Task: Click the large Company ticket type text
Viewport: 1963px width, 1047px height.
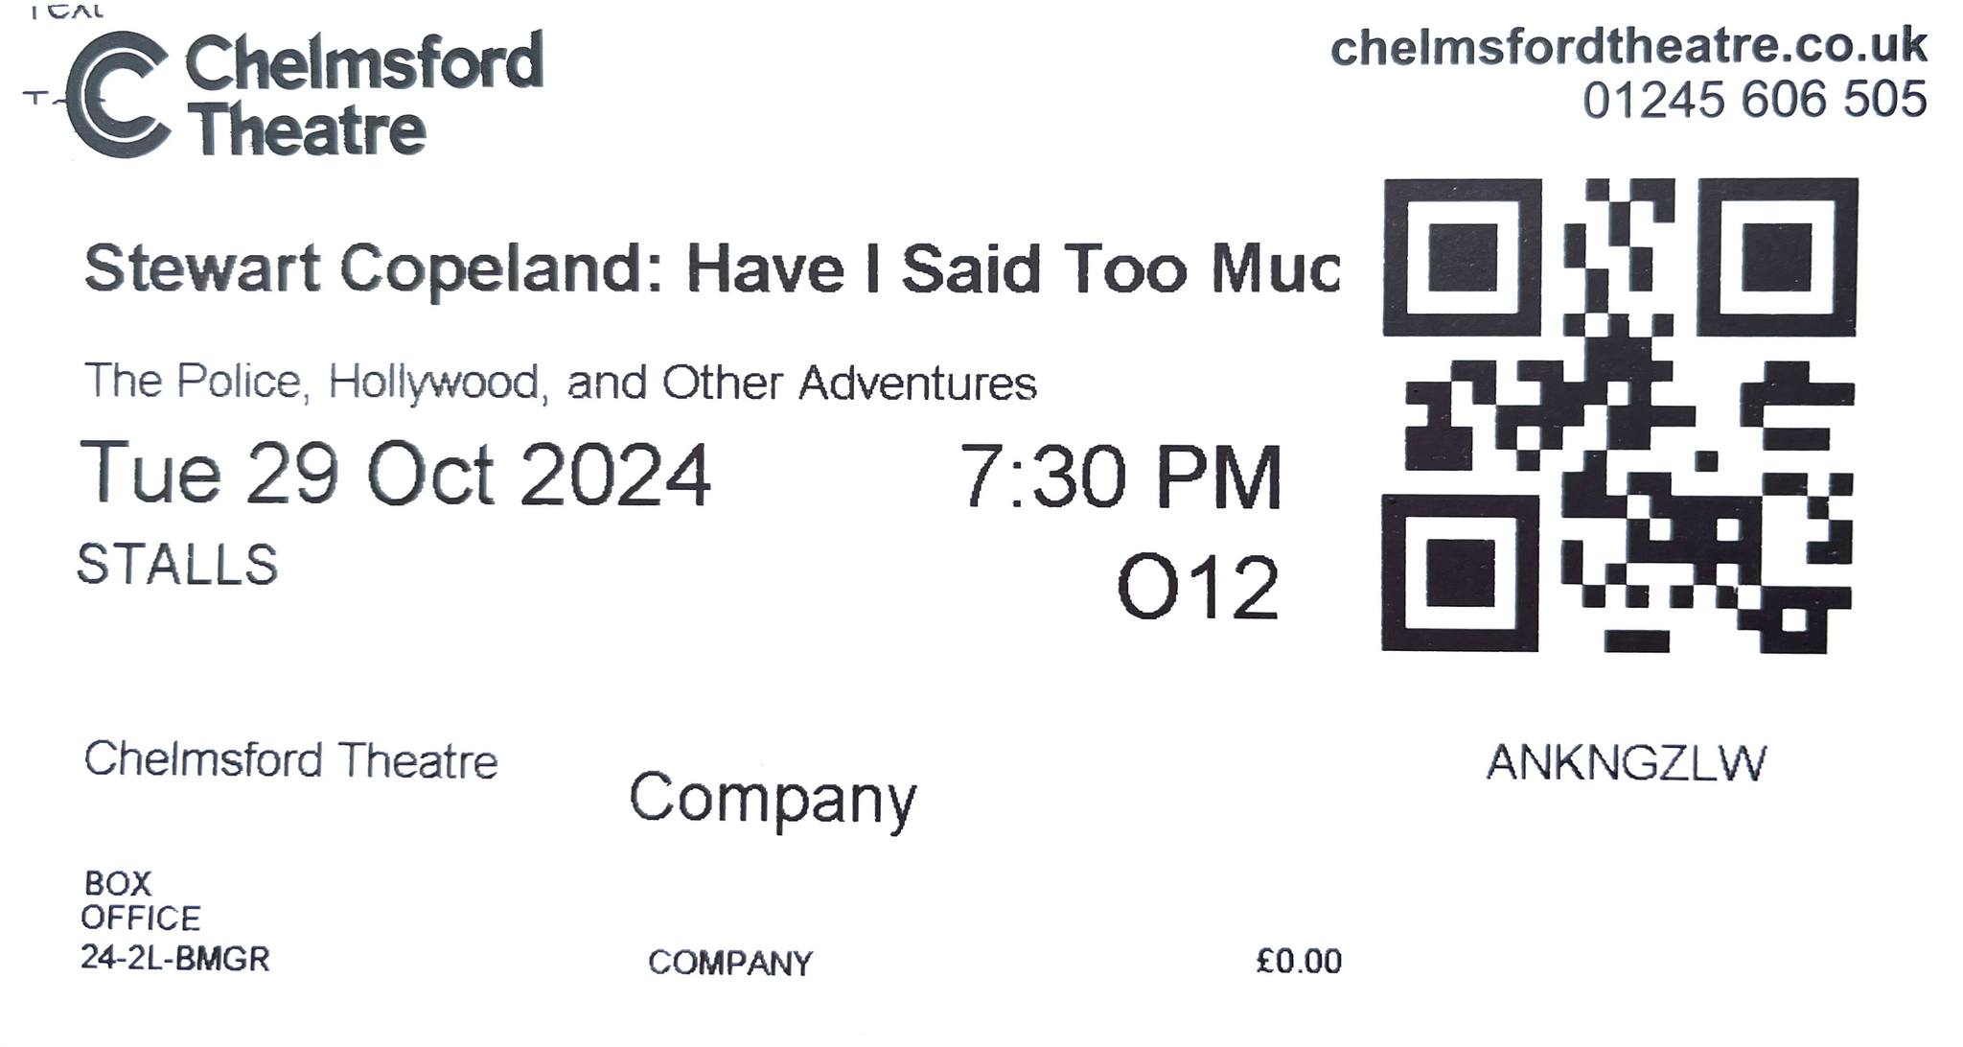Action: (x=773, y=800)
